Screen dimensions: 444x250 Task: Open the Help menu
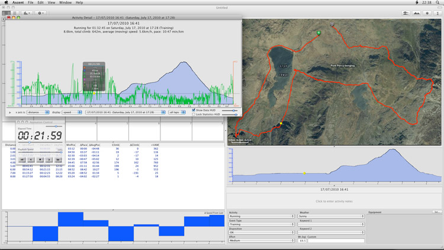pos(79,2)
